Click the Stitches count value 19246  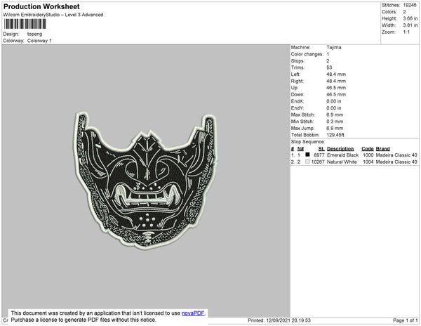point(410,5)
